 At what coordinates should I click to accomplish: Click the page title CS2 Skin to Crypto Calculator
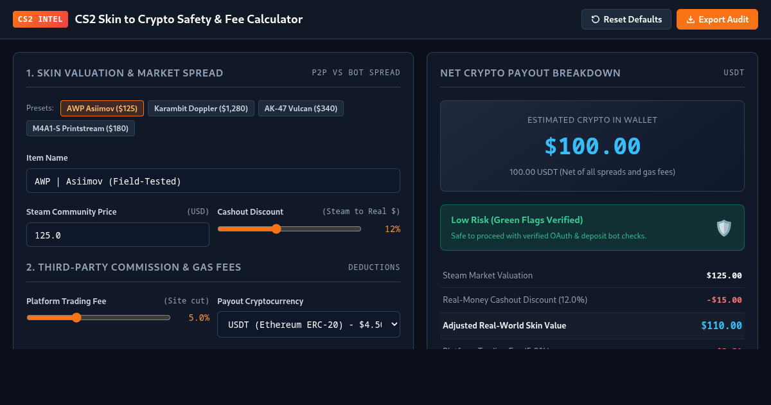(189, 19)
